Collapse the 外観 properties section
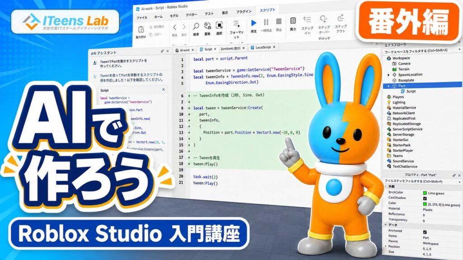This screenshot has height=260, width=463. tap(386, 186)
